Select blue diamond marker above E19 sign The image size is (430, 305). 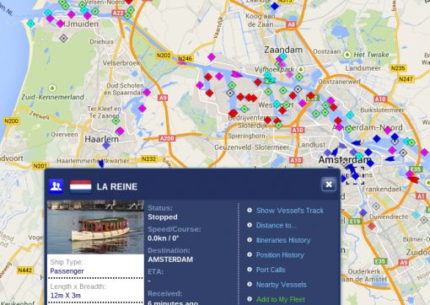click(363, 212)
